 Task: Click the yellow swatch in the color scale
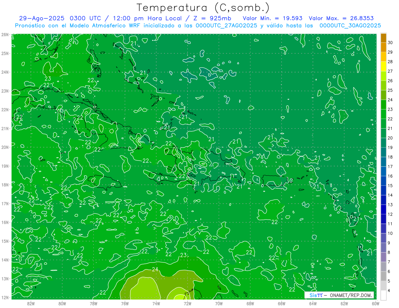tap(383, 66)
